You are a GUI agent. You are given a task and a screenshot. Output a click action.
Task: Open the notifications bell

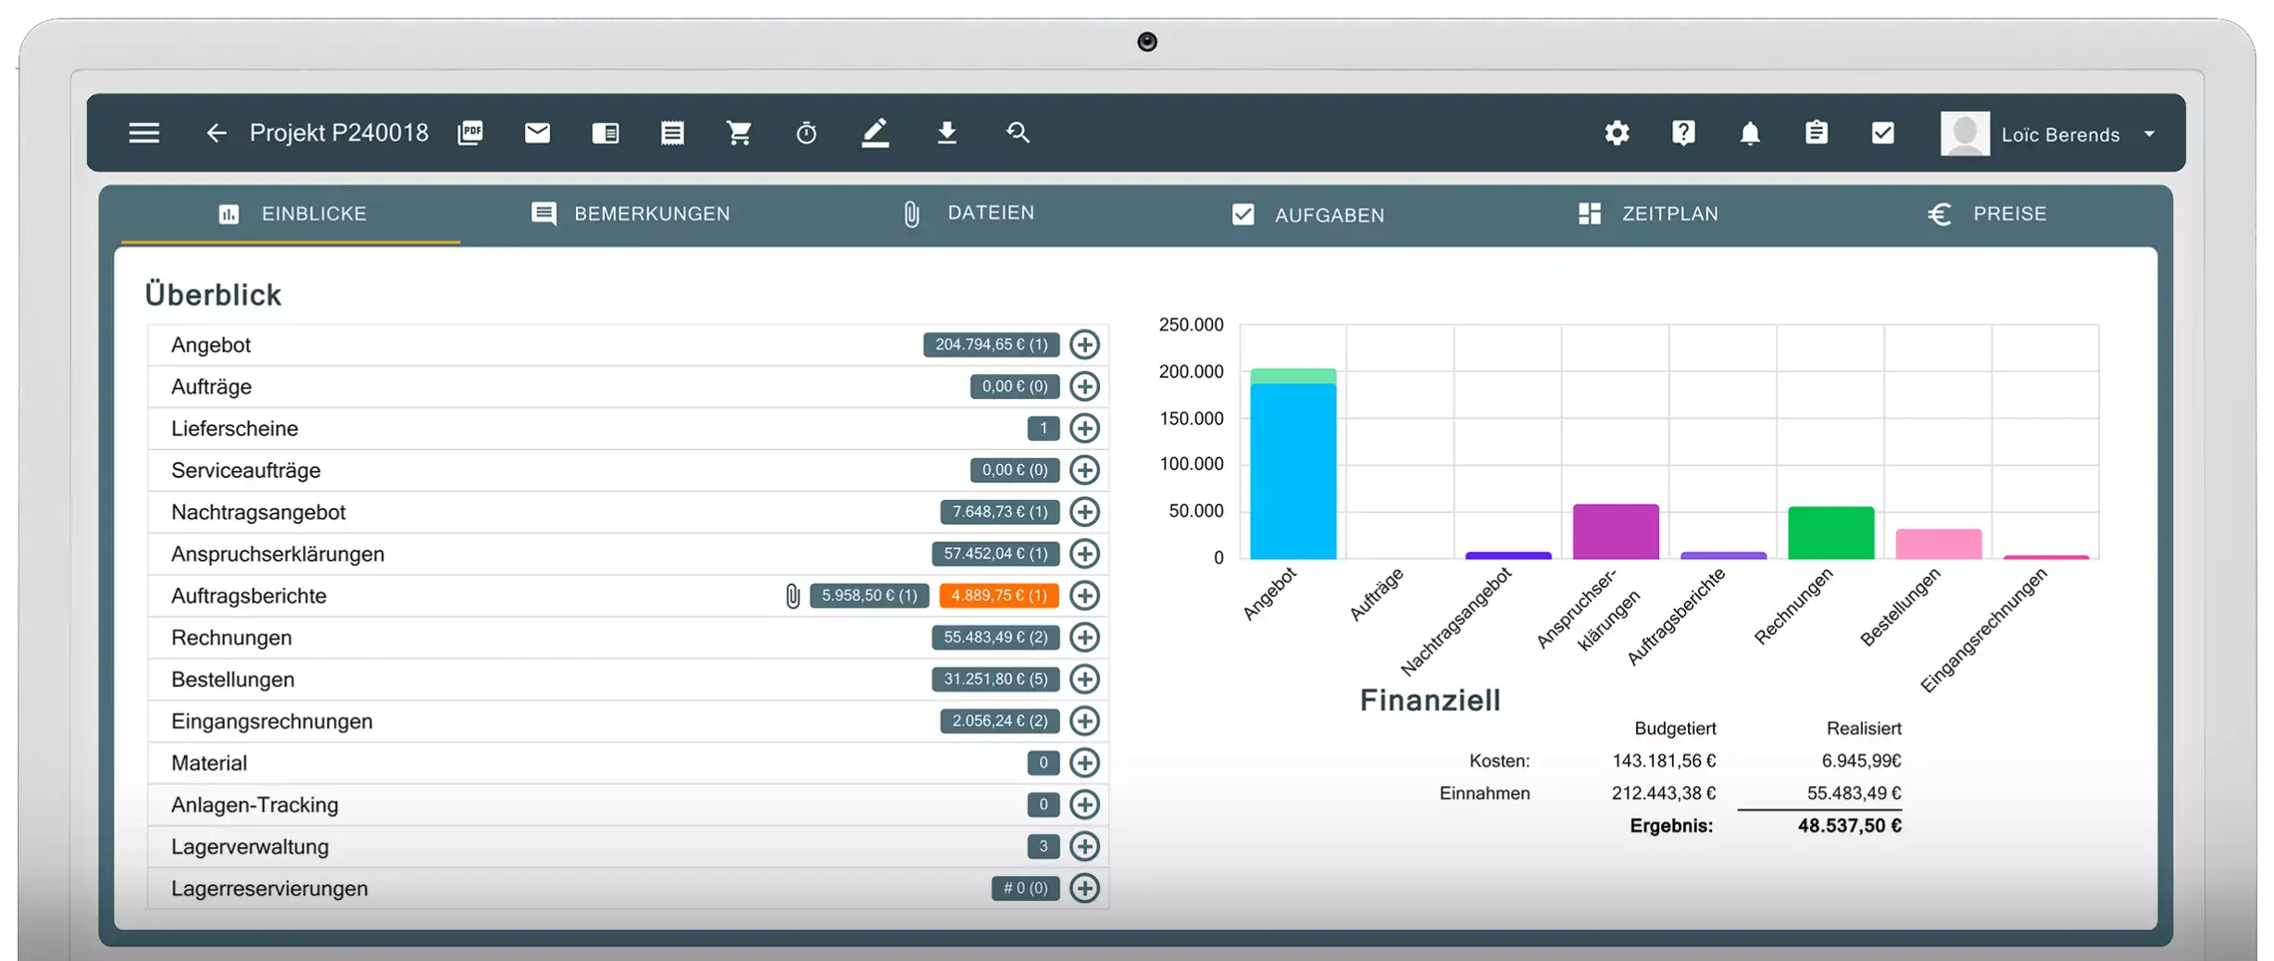point(1749,133)
